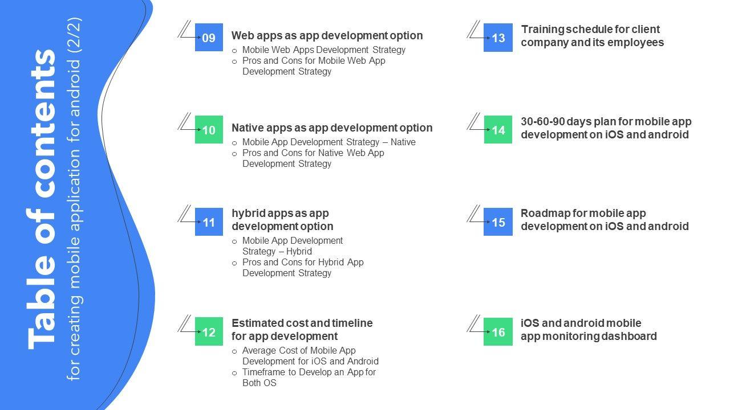Select the green 12 number box
Image resolution: width=730 pixels, height=410 pixels.
tap(209, 332)
